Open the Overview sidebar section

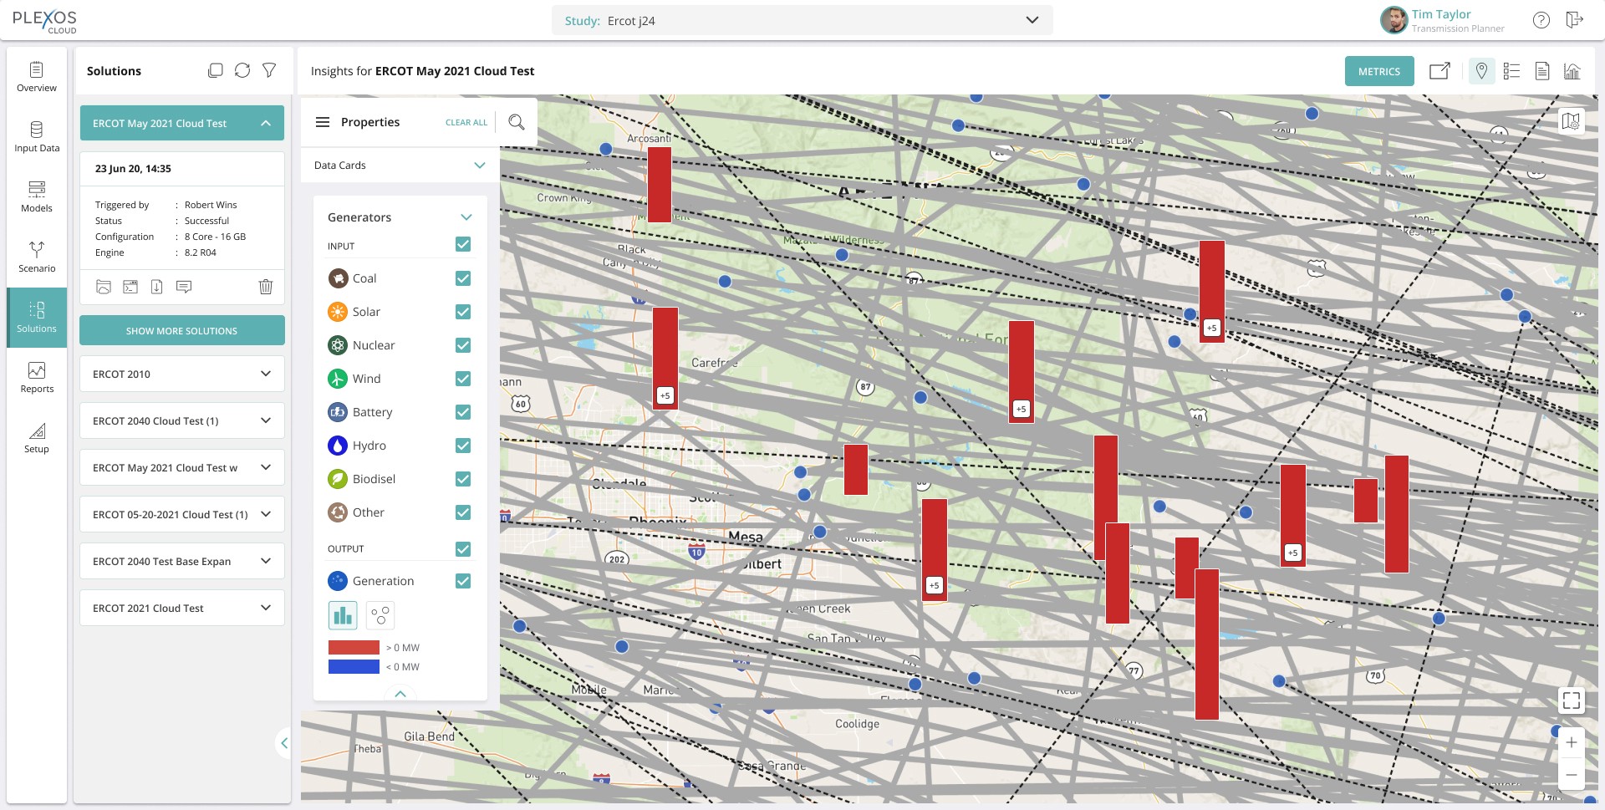pos(37,77)
